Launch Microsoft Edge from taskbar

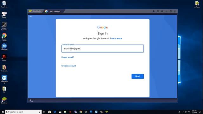pyautogui.click(x=55, y=112)
